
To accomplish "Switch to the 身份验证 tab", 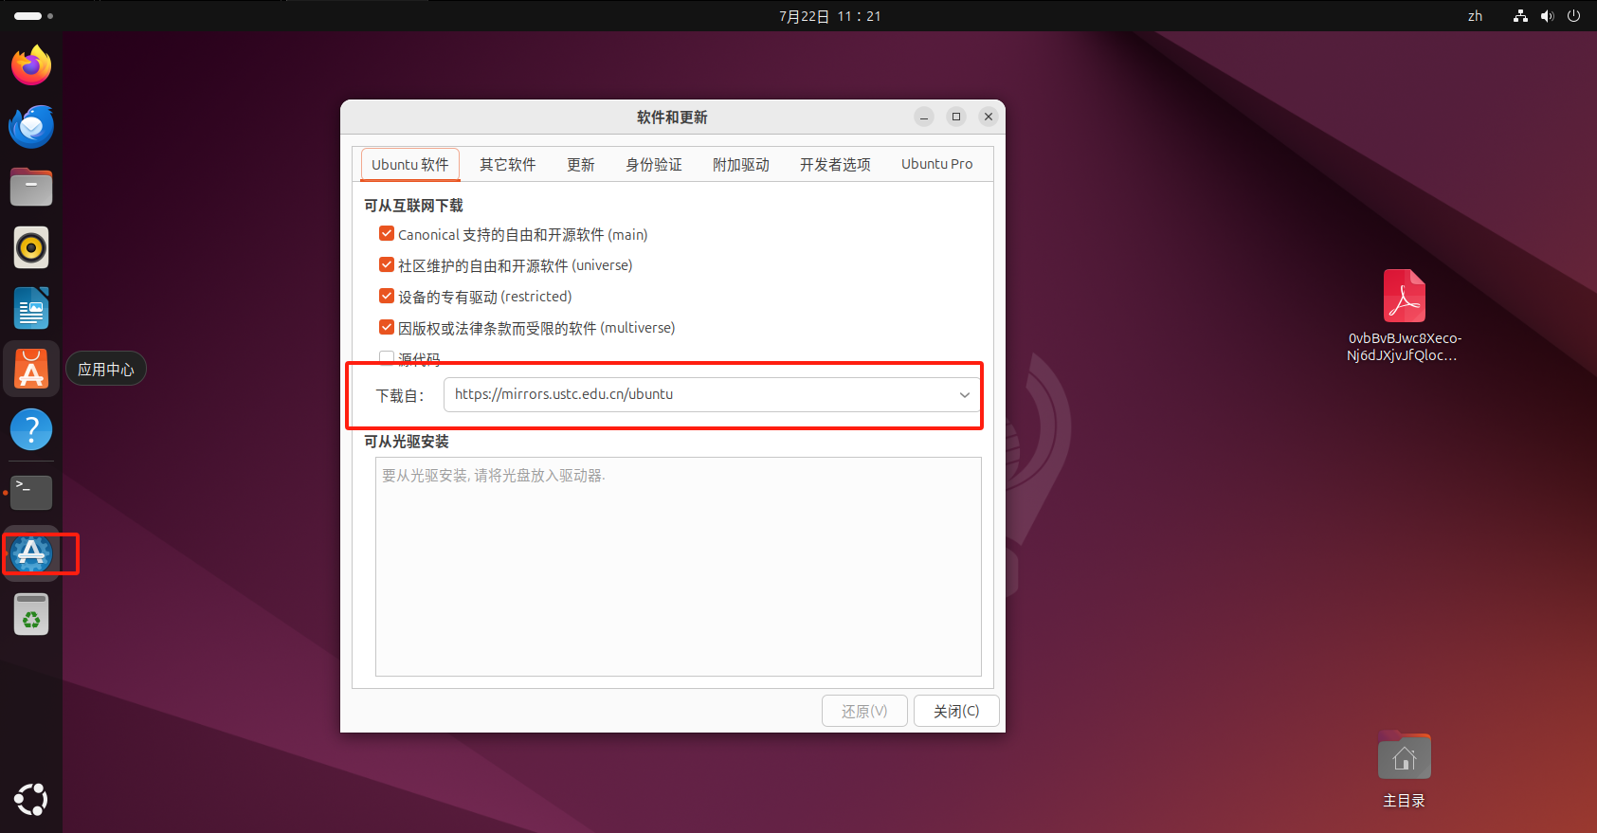I will pos(654,164).
